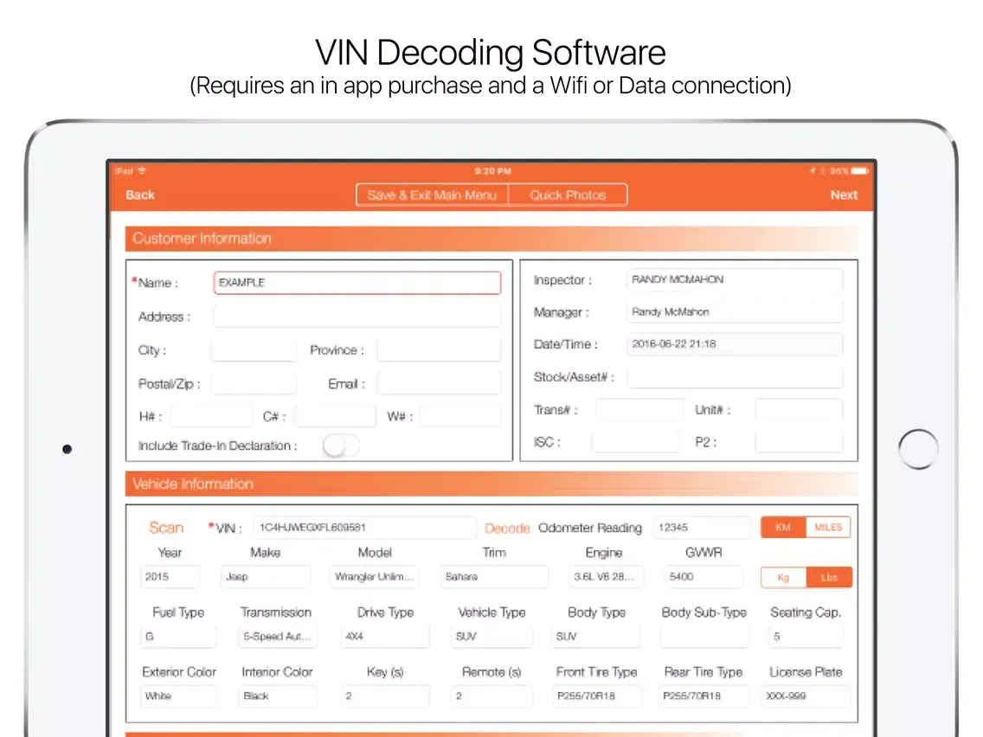Screen dimensions: 983x737
Task: Click the Transmission field 5-Speed Aut...
Action: [x=277, y=636]
